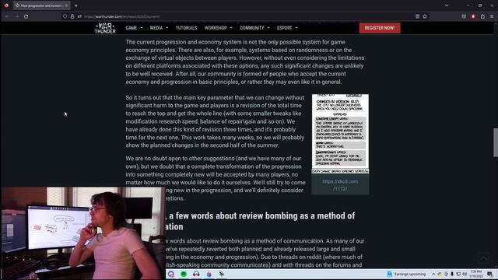Go forward with the browser forward arrow

(16, 16)
